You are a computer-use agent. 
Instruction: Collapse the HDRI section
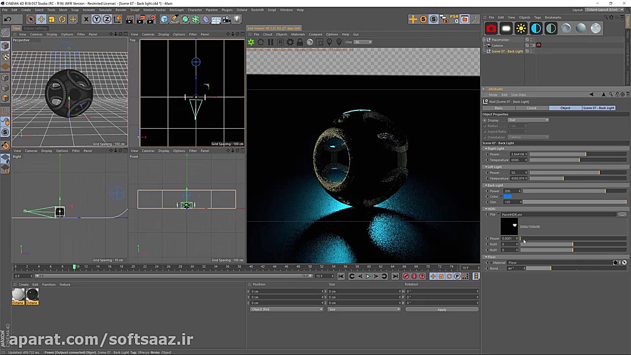point(486,209)
